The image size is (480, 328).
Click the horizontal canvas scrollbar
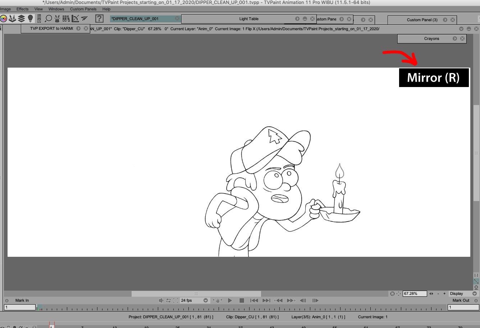(196, 293)
